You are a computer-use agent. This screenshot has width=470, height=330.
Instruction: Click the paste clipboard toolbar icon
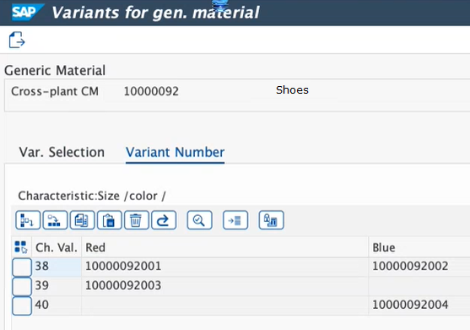[x=110, y=220]
